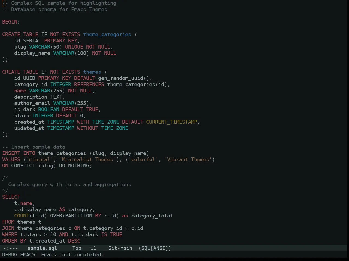Select the VARCHAR(50) type text
Screen dimensions: 349x261
(46, 47)
